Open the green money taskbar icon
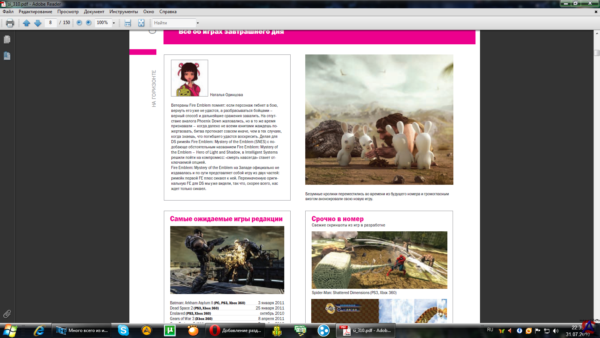The height and width of the screenshot is (338, 600). 300,330
